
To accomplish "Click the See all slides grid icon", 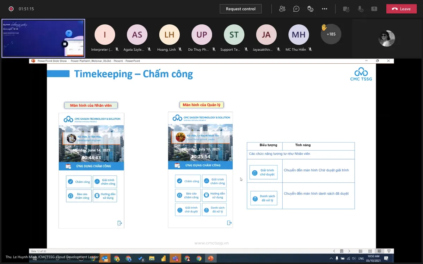I will pos(370,251).
